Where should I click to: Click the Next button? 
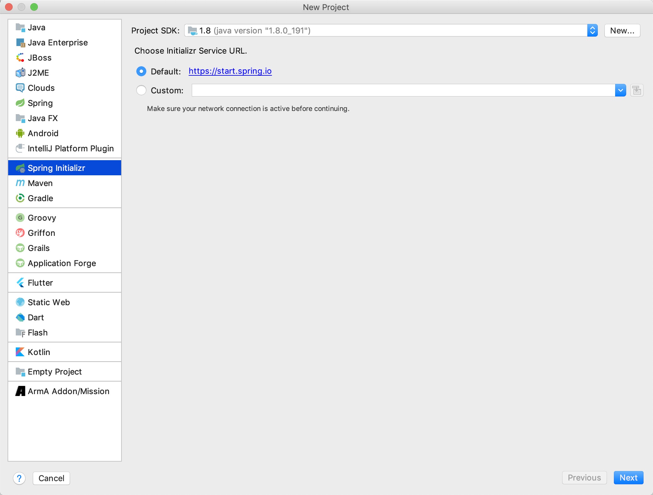click(x=628, y=478)
